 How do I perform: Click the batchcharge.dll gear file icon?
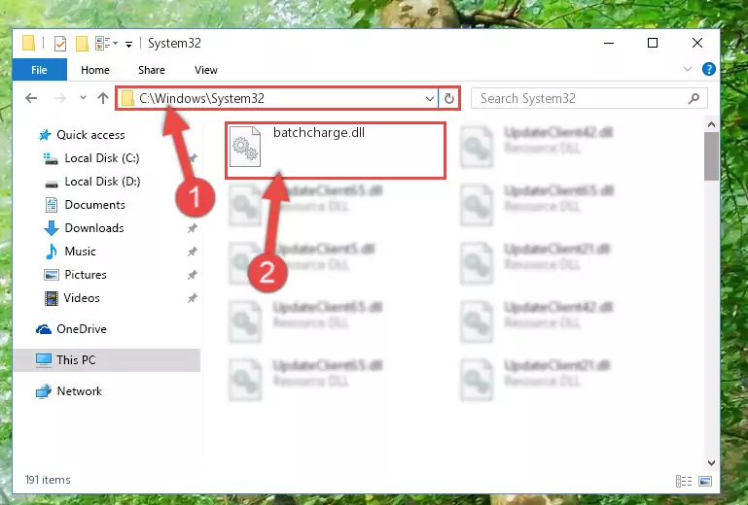click(245, 148)
